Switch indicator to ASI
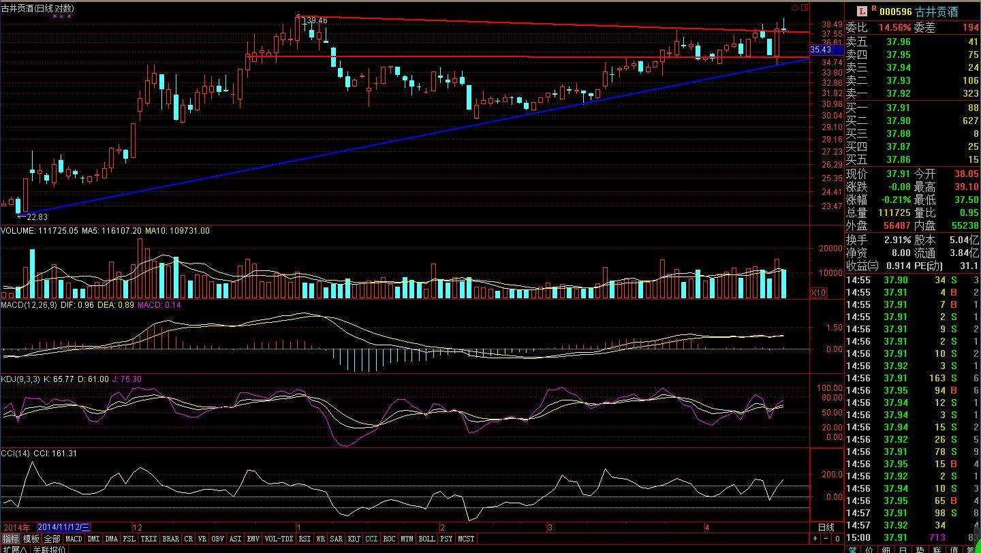The width and height of the screenshot is (981, 553). (235, 539)
